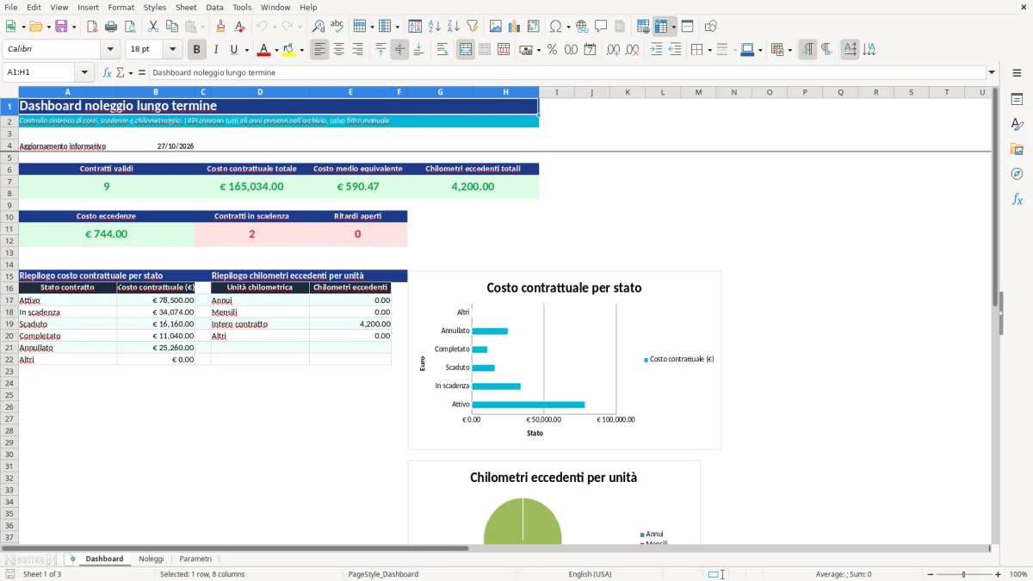This screenshot has width=1033, height=581.
Task: Click the Clear Direct Formatting icon
Action: pos(240,27)
